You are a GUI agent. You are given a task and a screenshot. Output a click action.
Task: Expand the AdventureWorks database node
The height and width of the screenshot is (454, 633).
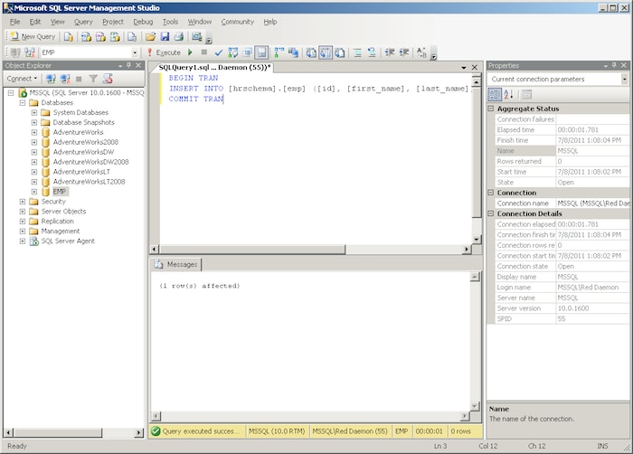tap(34, 132)
